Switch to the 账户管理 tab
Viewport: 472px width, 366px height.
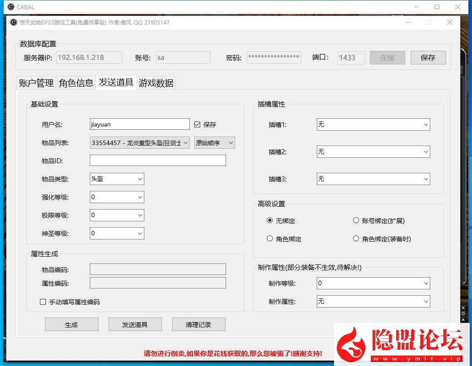(36, 83)
